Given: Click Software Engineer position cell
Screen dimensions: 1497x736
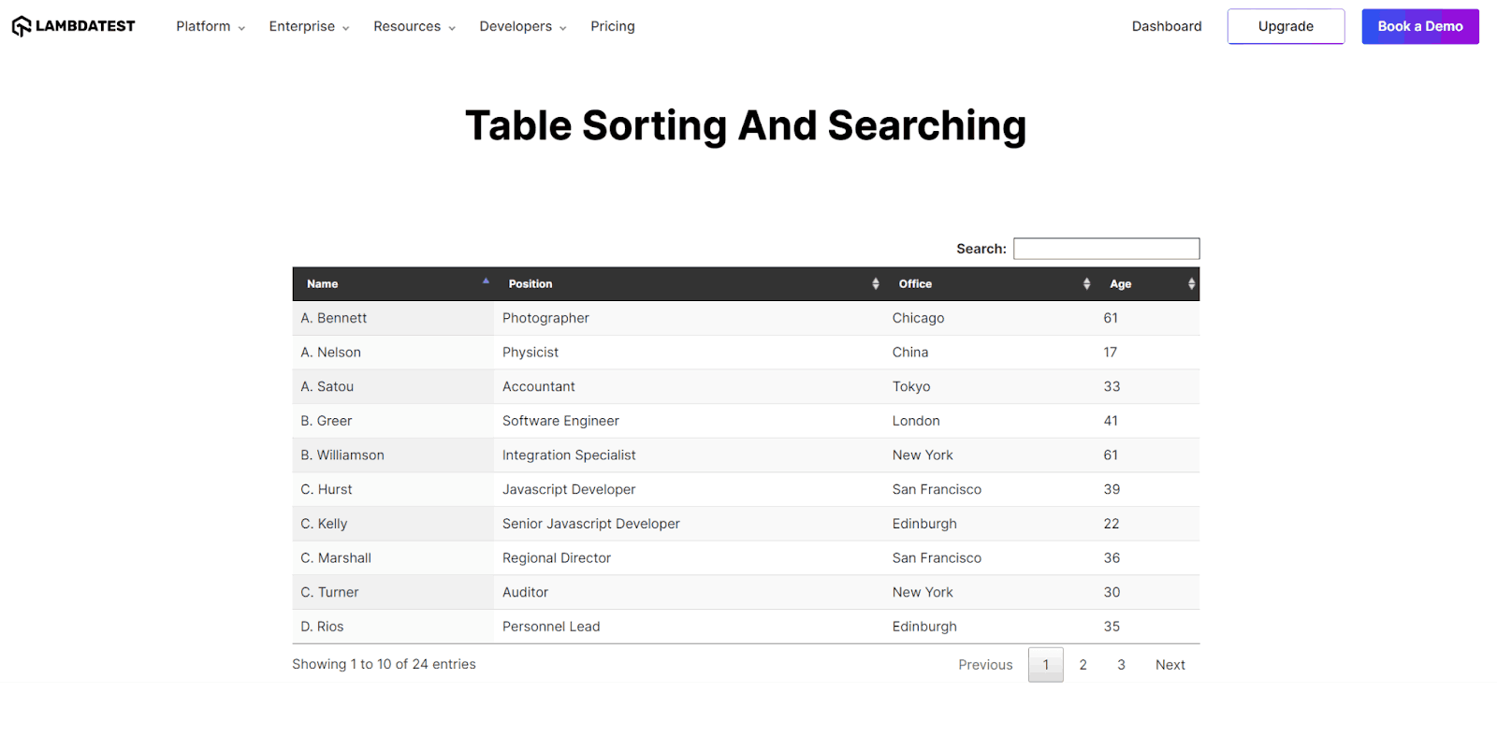Looking at the screenshot, I should (x=689, y=421).
